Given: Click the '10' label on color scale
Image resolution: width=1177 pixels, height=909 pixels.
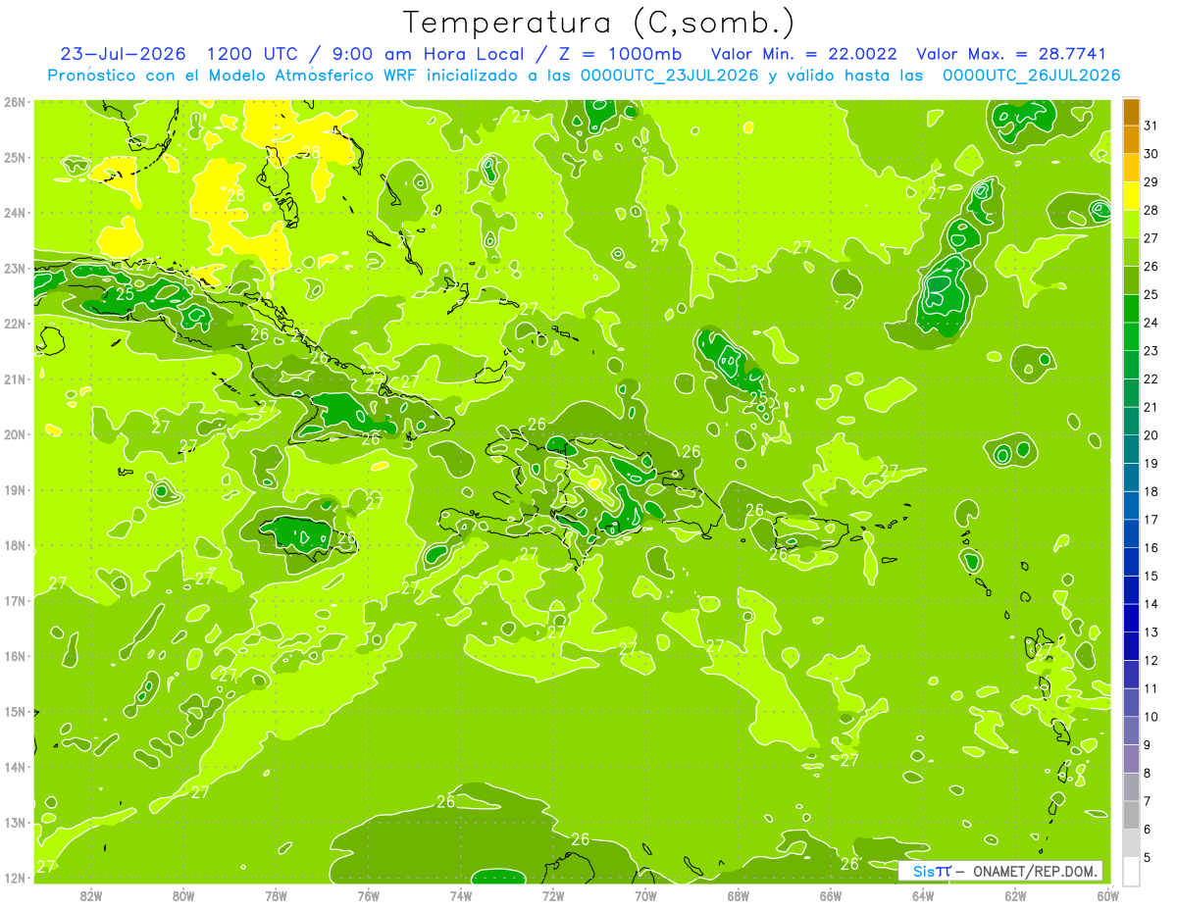Looking at the screenshot, I should click(1151, 717).
